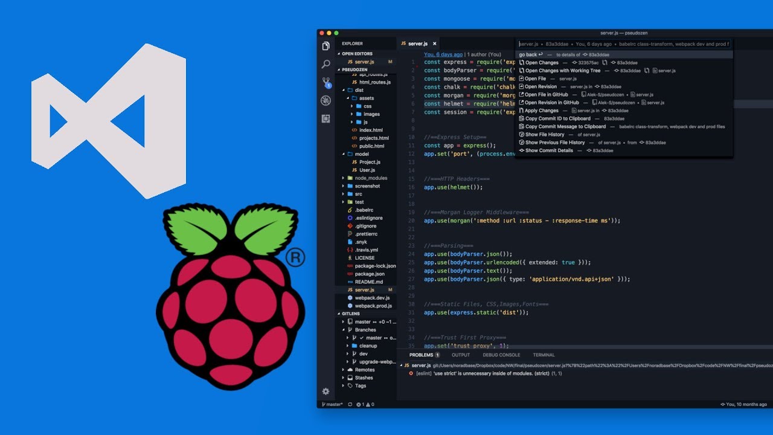This screenshot has width=773, height=435.
Task: Switch to the PROBLEMS panel tab
Action: [x=425, y=355]
